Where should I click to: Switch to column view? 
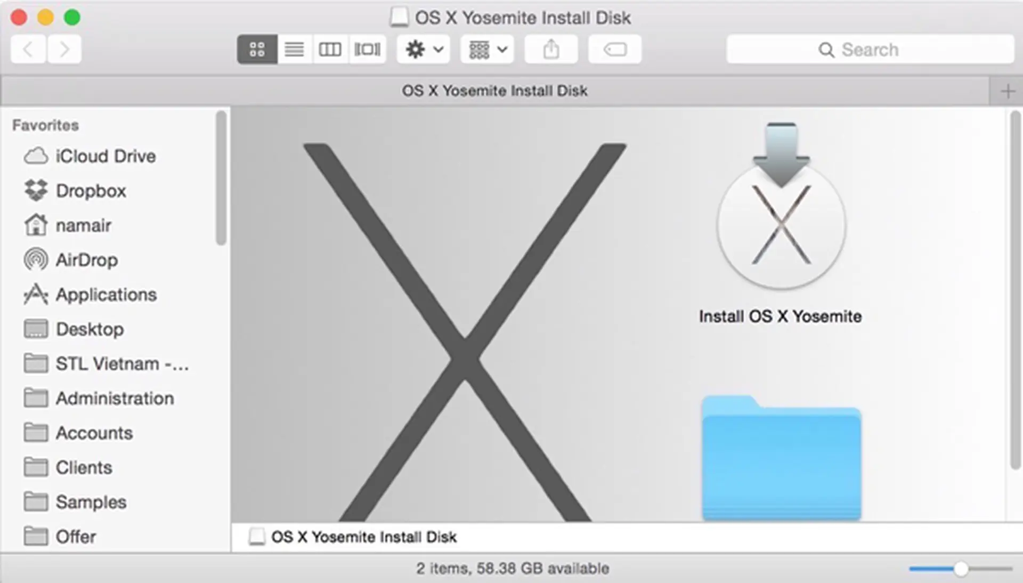coord(330,50)
